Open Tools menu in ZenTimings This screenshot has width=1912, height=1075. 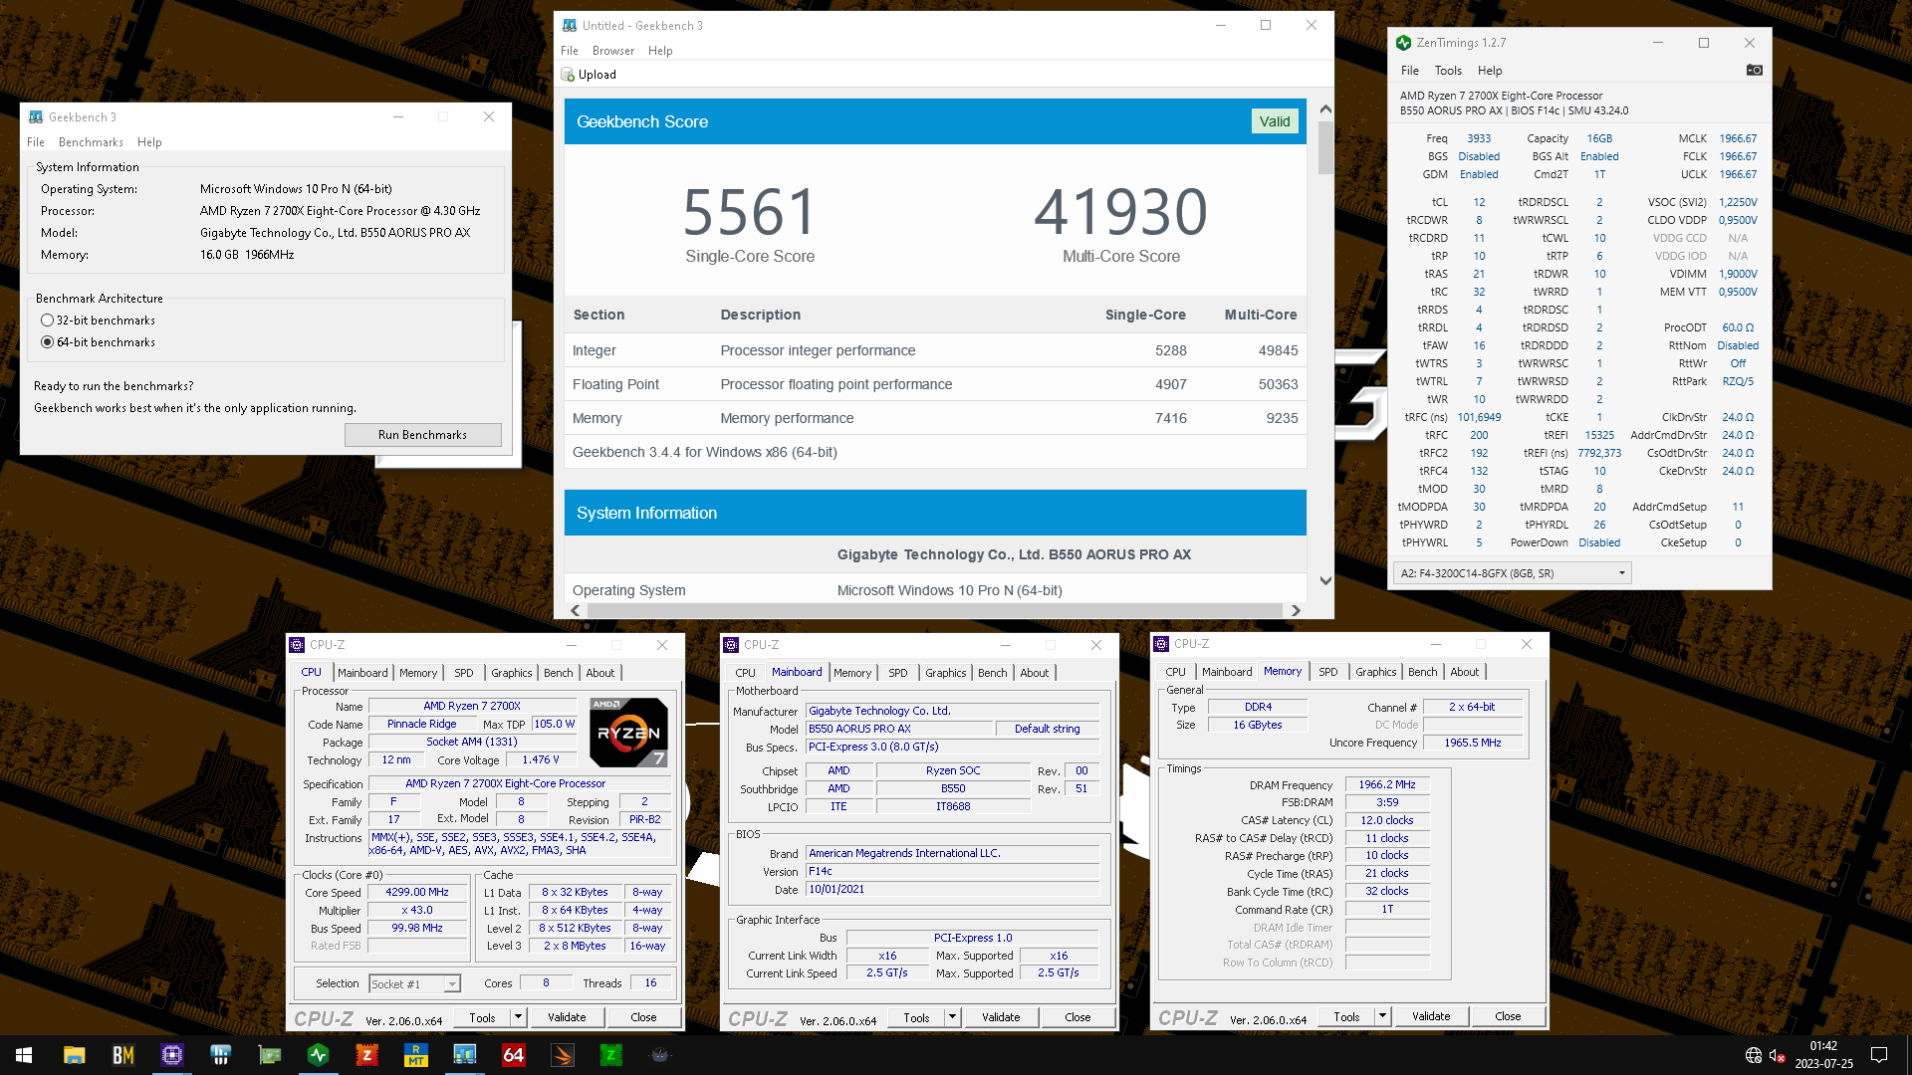pyautogui.click(x=1448, y=71)
